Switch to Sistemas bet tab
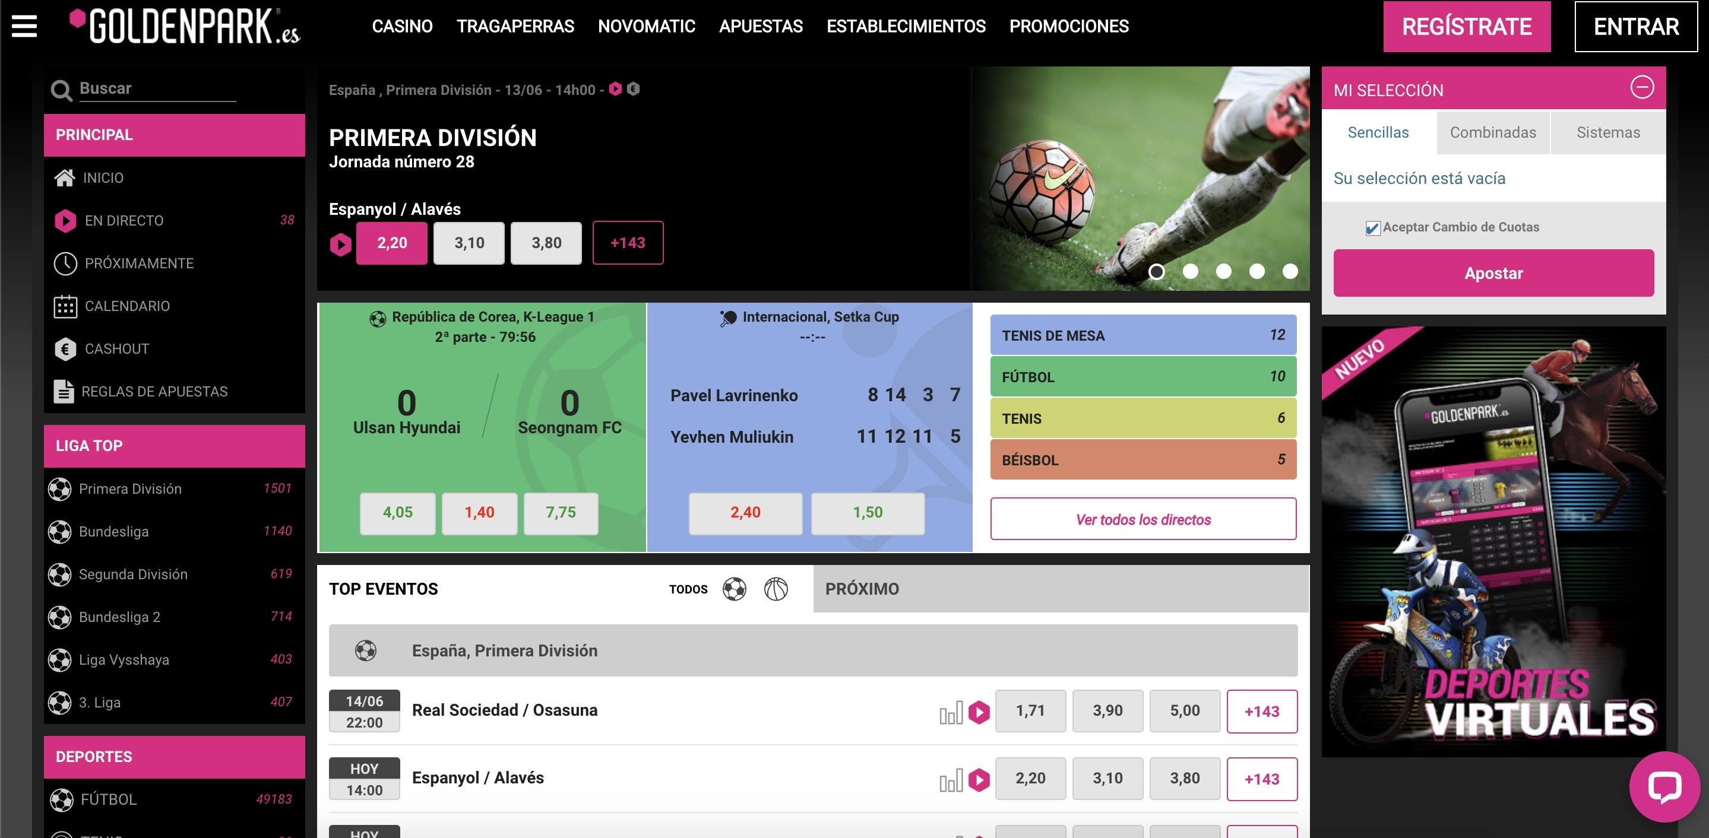 point(1608,132)
